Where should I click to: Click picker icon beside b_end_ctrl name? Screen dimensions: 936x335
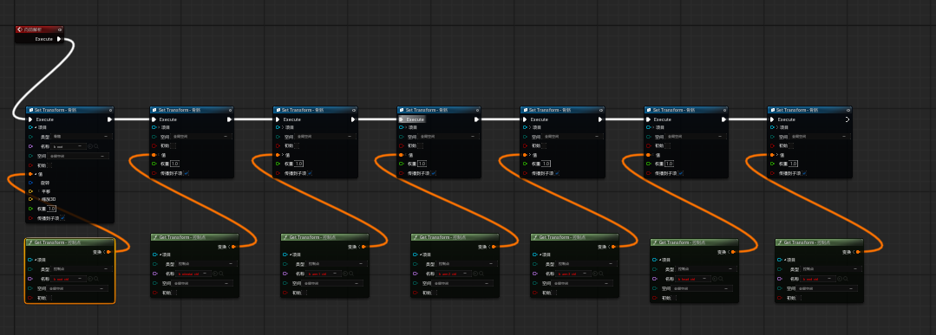click(840, 279)
